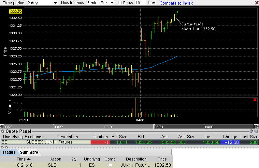
Task: Click the yellow 1333.50 price label
Action: (x=15, y=11)
